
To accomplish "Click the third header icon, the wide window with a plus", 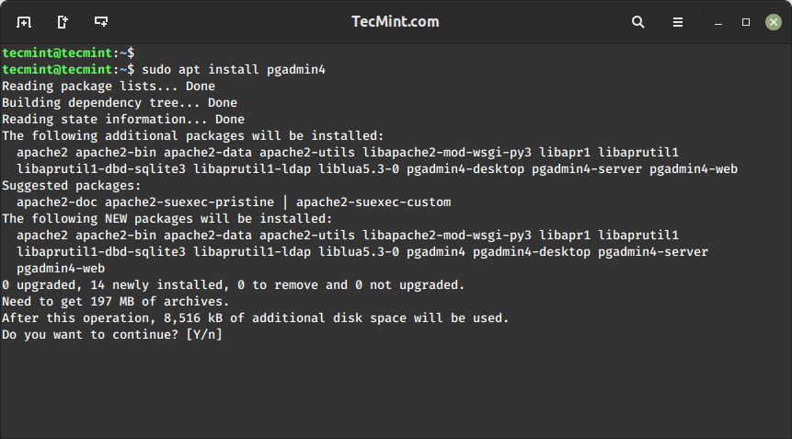I will point(101,21).
